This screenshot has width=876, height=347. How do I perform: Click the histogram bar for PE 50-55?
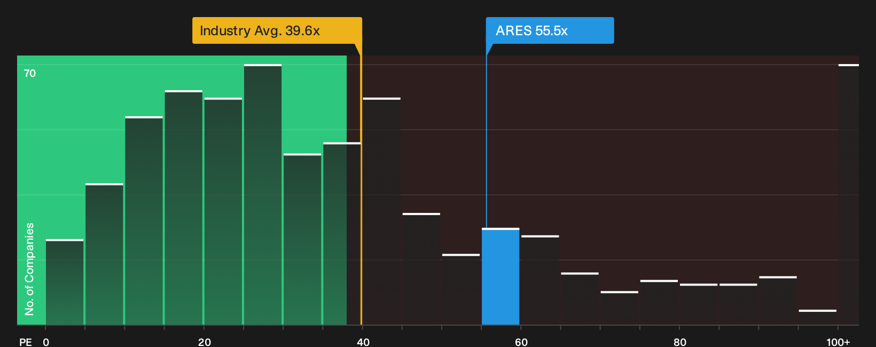click(x=461, y=289)
